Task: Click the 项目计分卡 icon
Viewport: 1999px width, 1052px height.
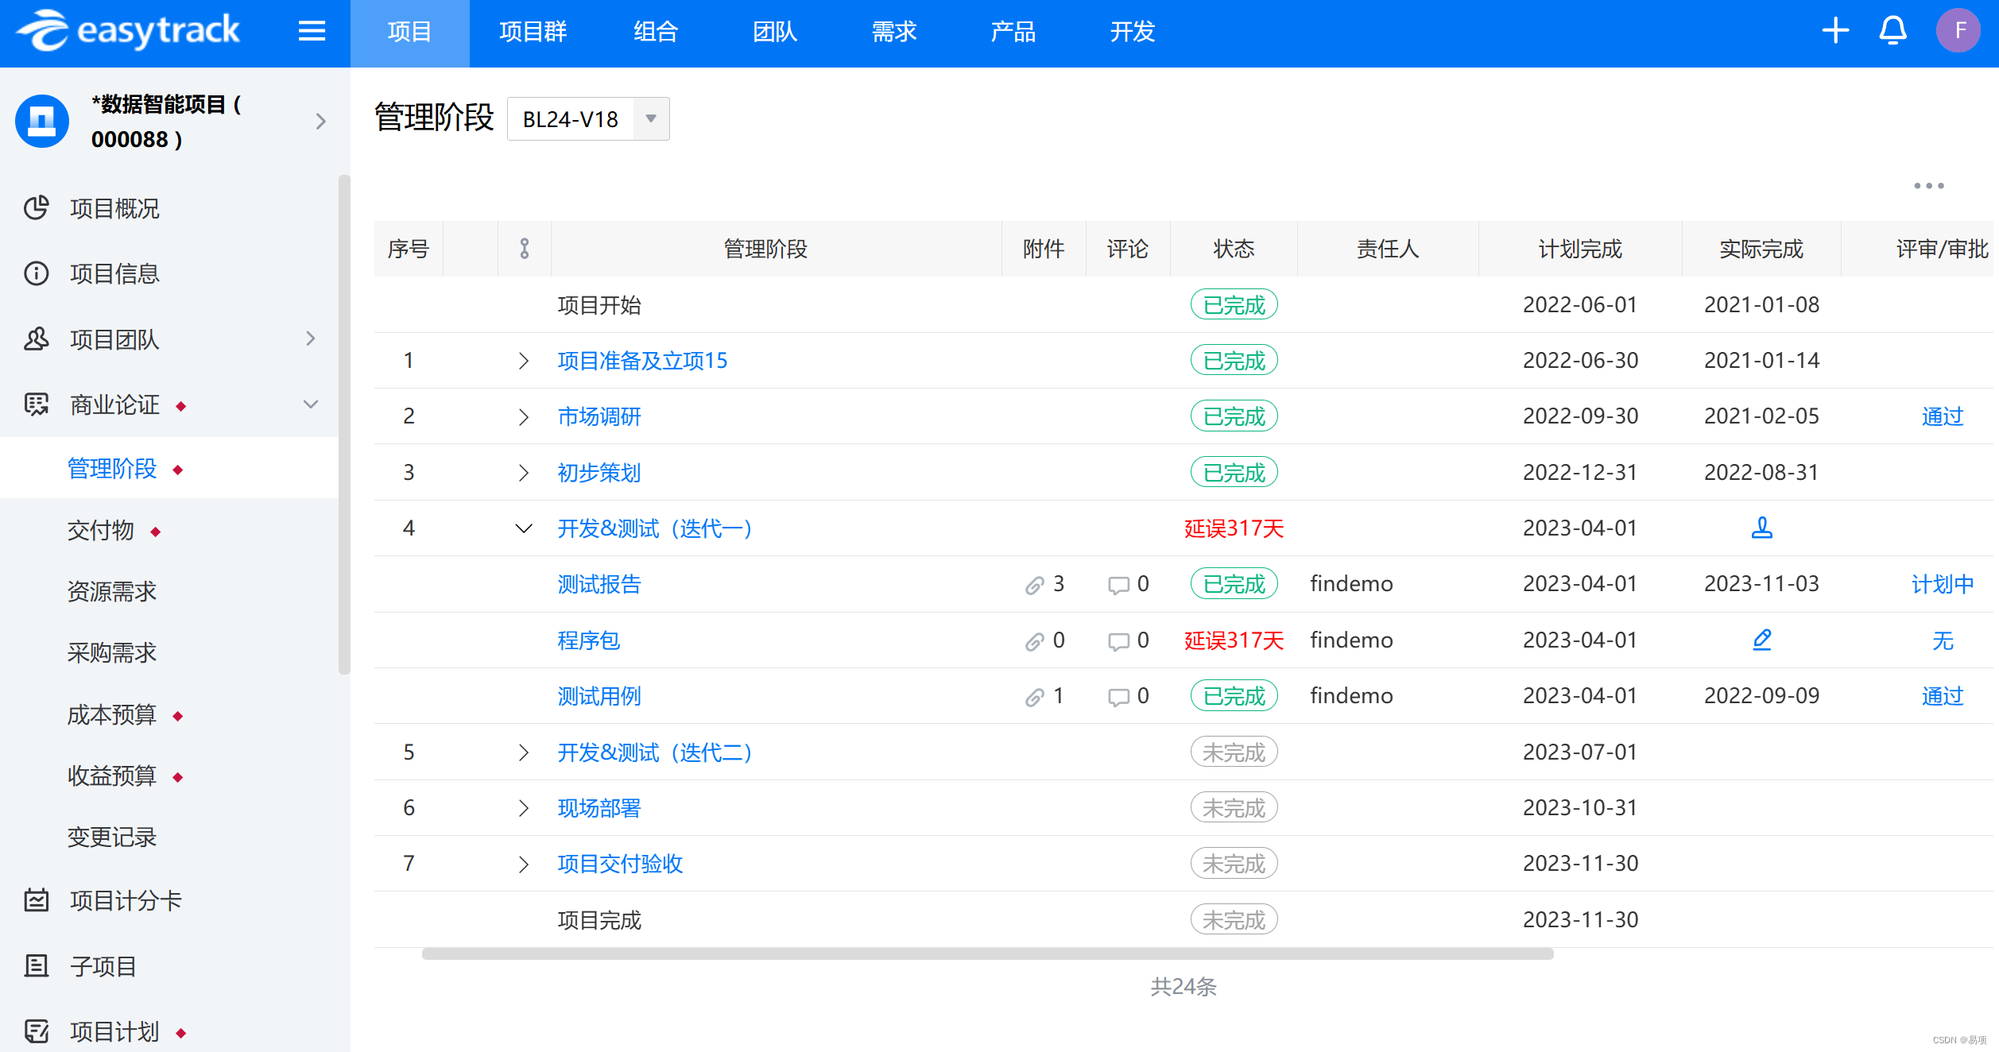Action: [x=37, y=900]
